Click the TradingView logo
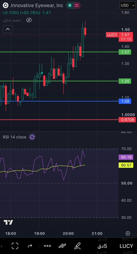Viewport: 137px width, 254px height. pos(8,223)
